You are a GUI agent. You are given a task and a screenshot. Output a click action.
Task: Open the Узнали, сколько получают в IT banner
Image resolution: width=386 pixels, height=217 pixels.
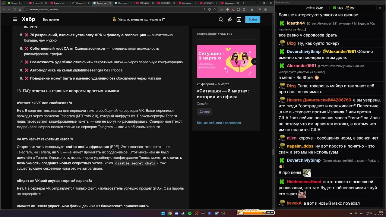(x=139, y=20)
